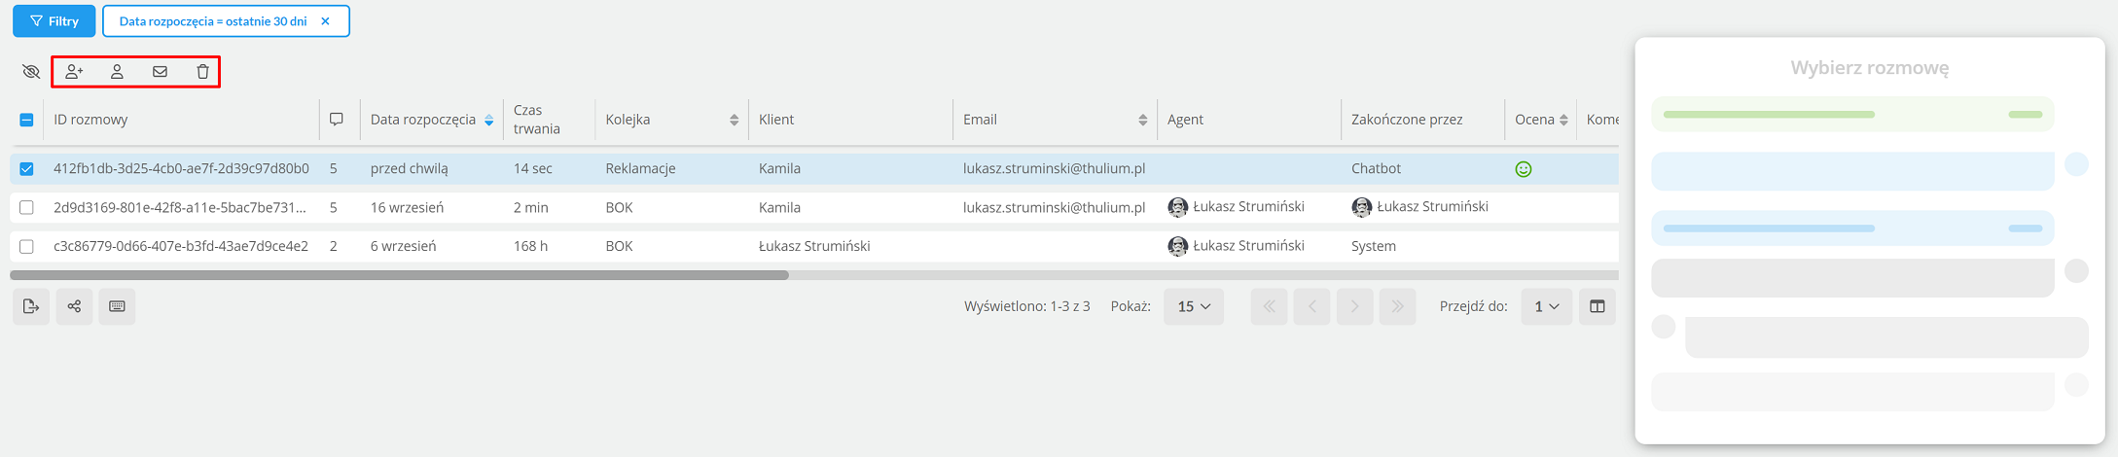Click the column layout icon near pagination
This screenshot has height=457, width=2118.
1597,306
